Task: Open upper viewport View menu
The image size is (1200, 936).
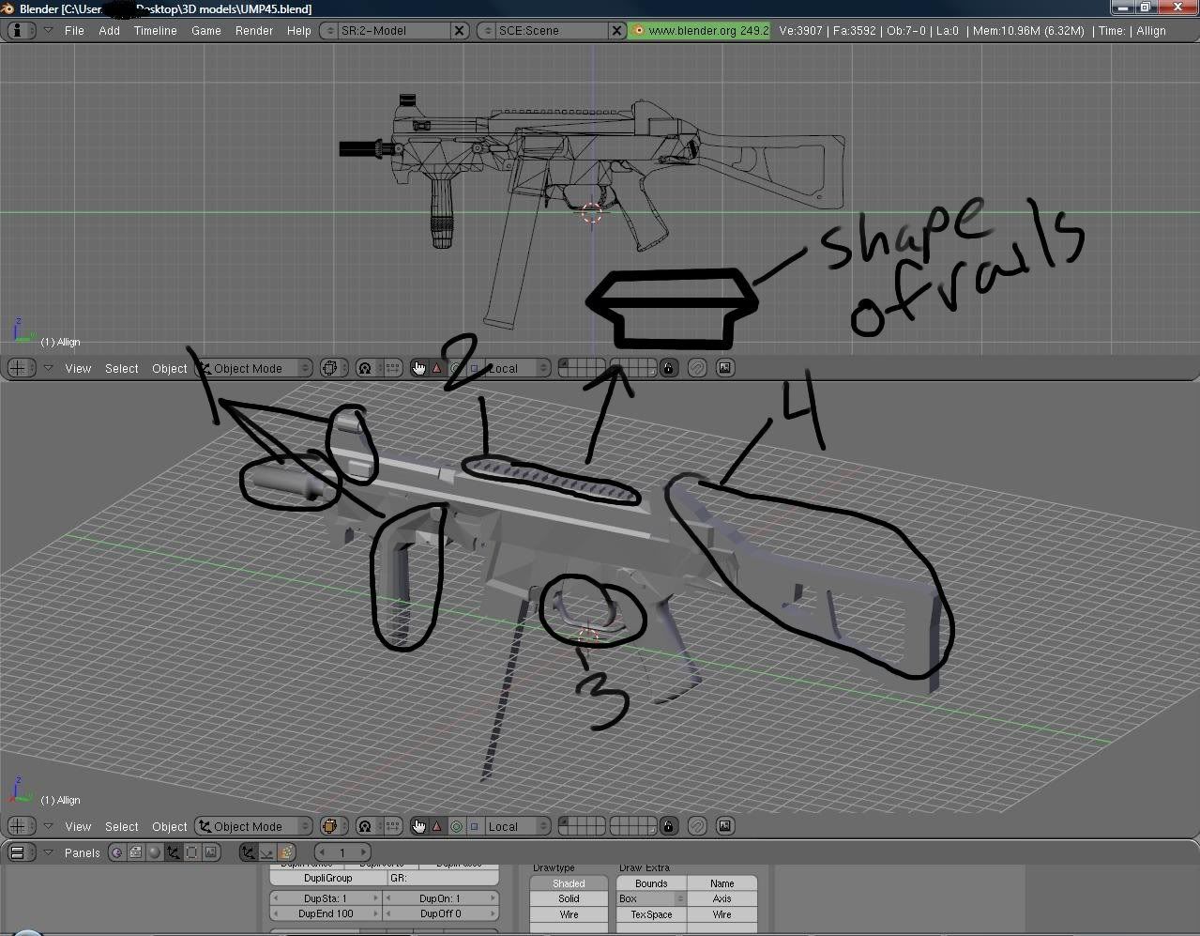Action: click(x=78, y=368)
